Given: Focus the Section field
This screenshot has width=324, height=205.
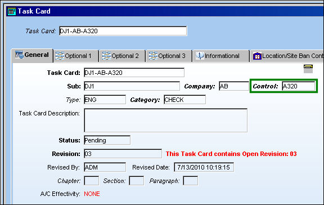Looking at the screenshot, I should (136, 181).
